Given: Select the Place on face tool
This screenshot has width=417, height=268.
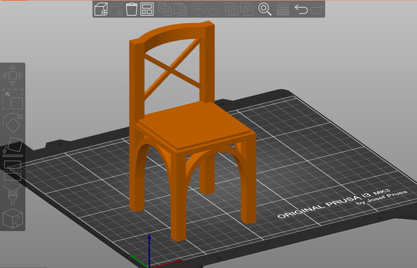Looking at the screenshot, I should point(13,147).
